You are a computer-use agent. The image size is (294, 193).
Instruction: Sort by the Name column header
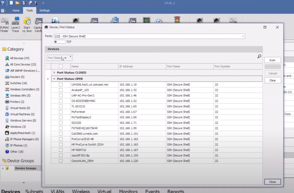point(94,66)
